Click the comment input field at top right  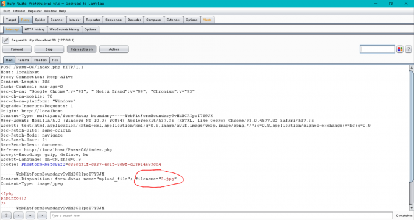[377, 49]
